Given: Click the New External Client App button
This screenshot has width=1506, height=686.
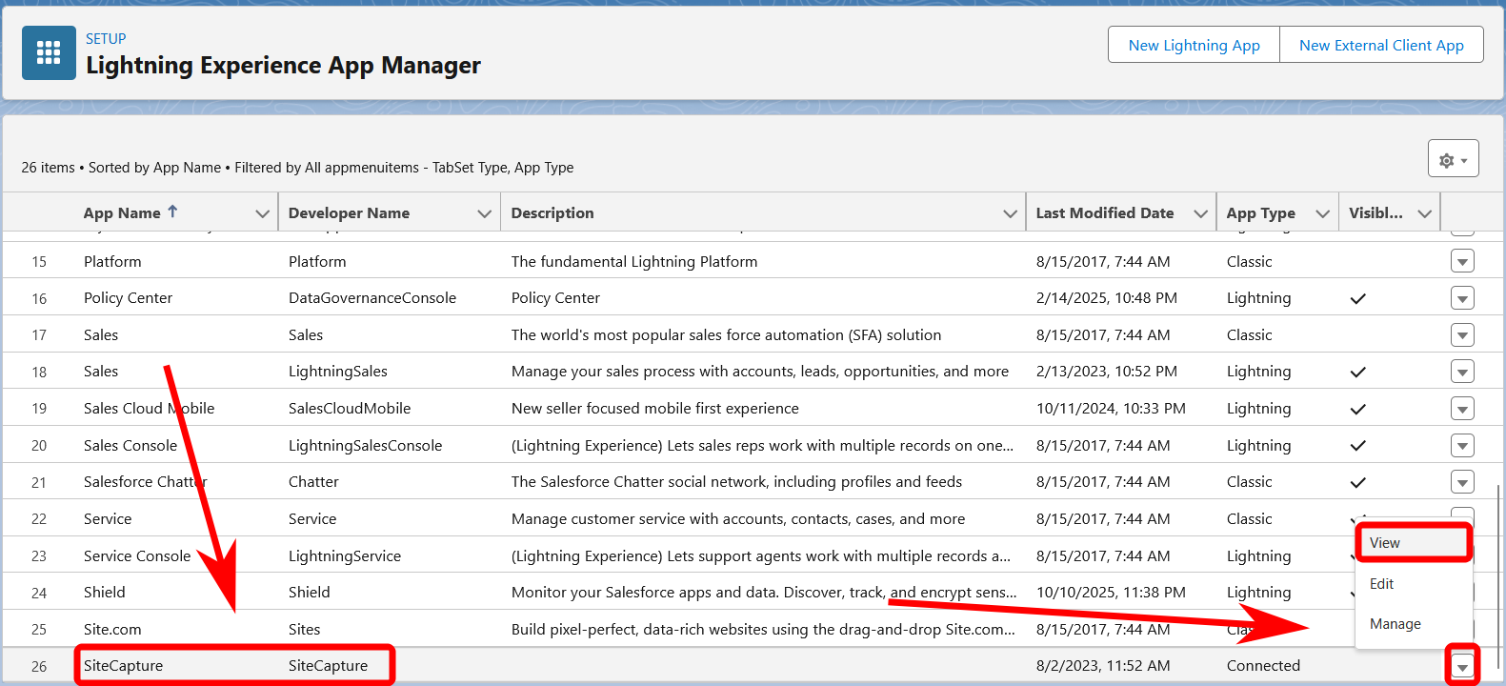Looking at the screenshot, I should [x=1381, y=45].
